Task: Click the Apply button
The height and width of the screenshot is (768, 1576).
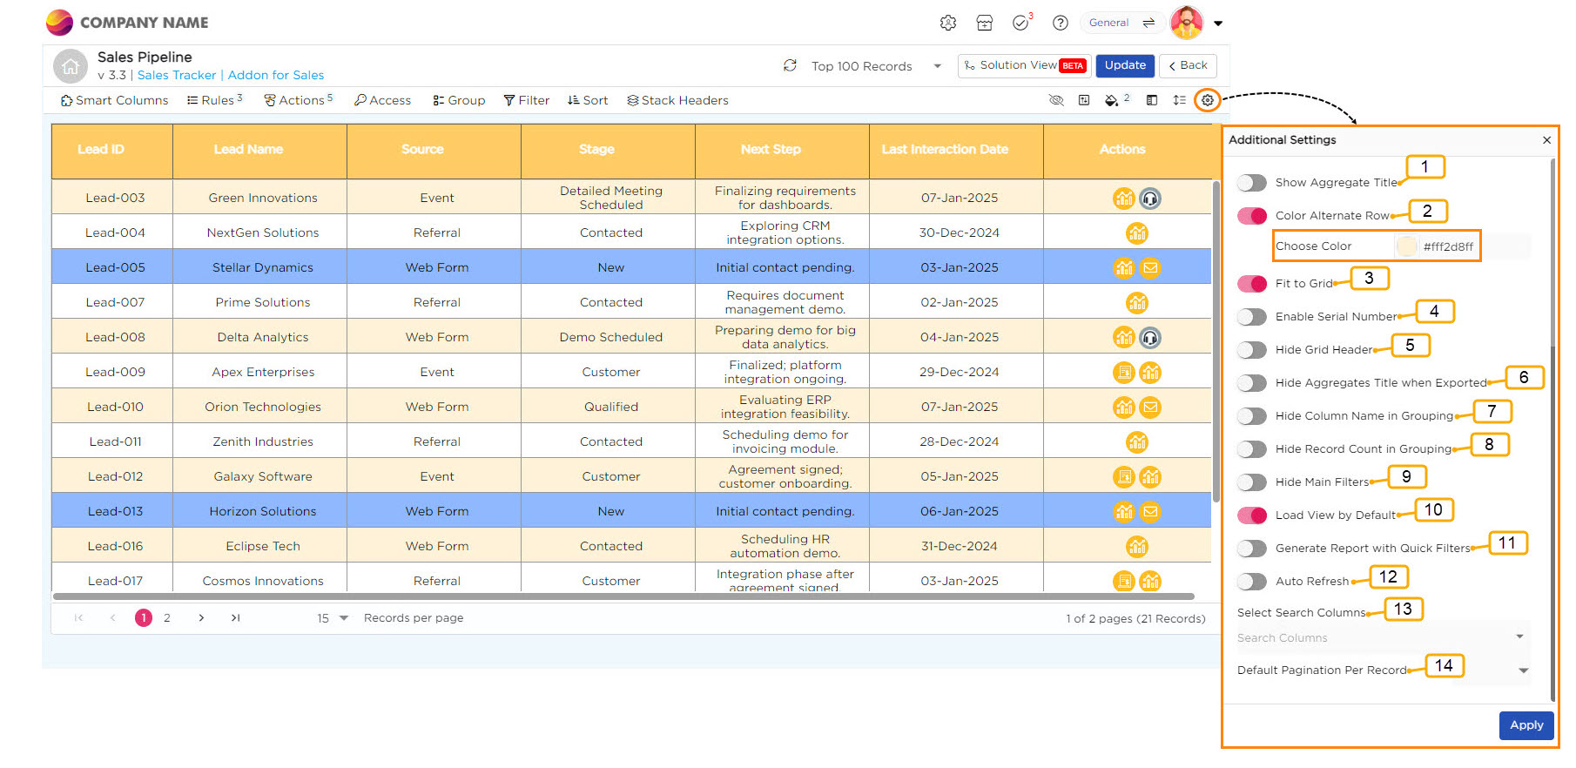Action: (1525, 725)
